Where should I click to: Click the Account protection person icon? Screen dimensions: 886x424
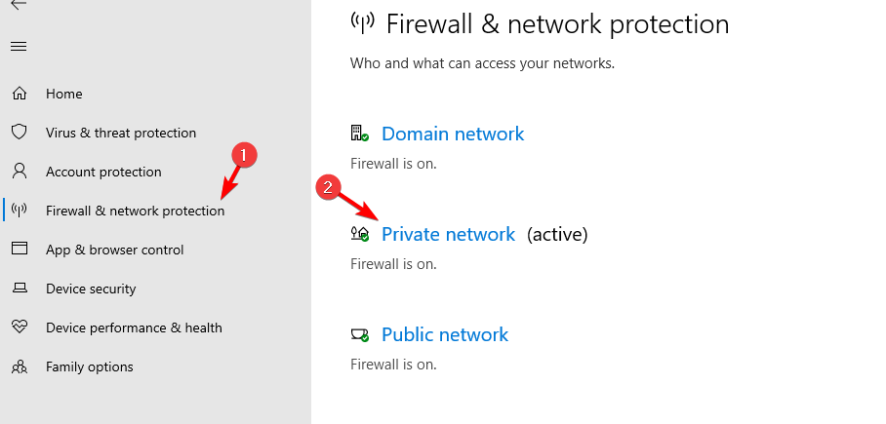tap(20, 172)
